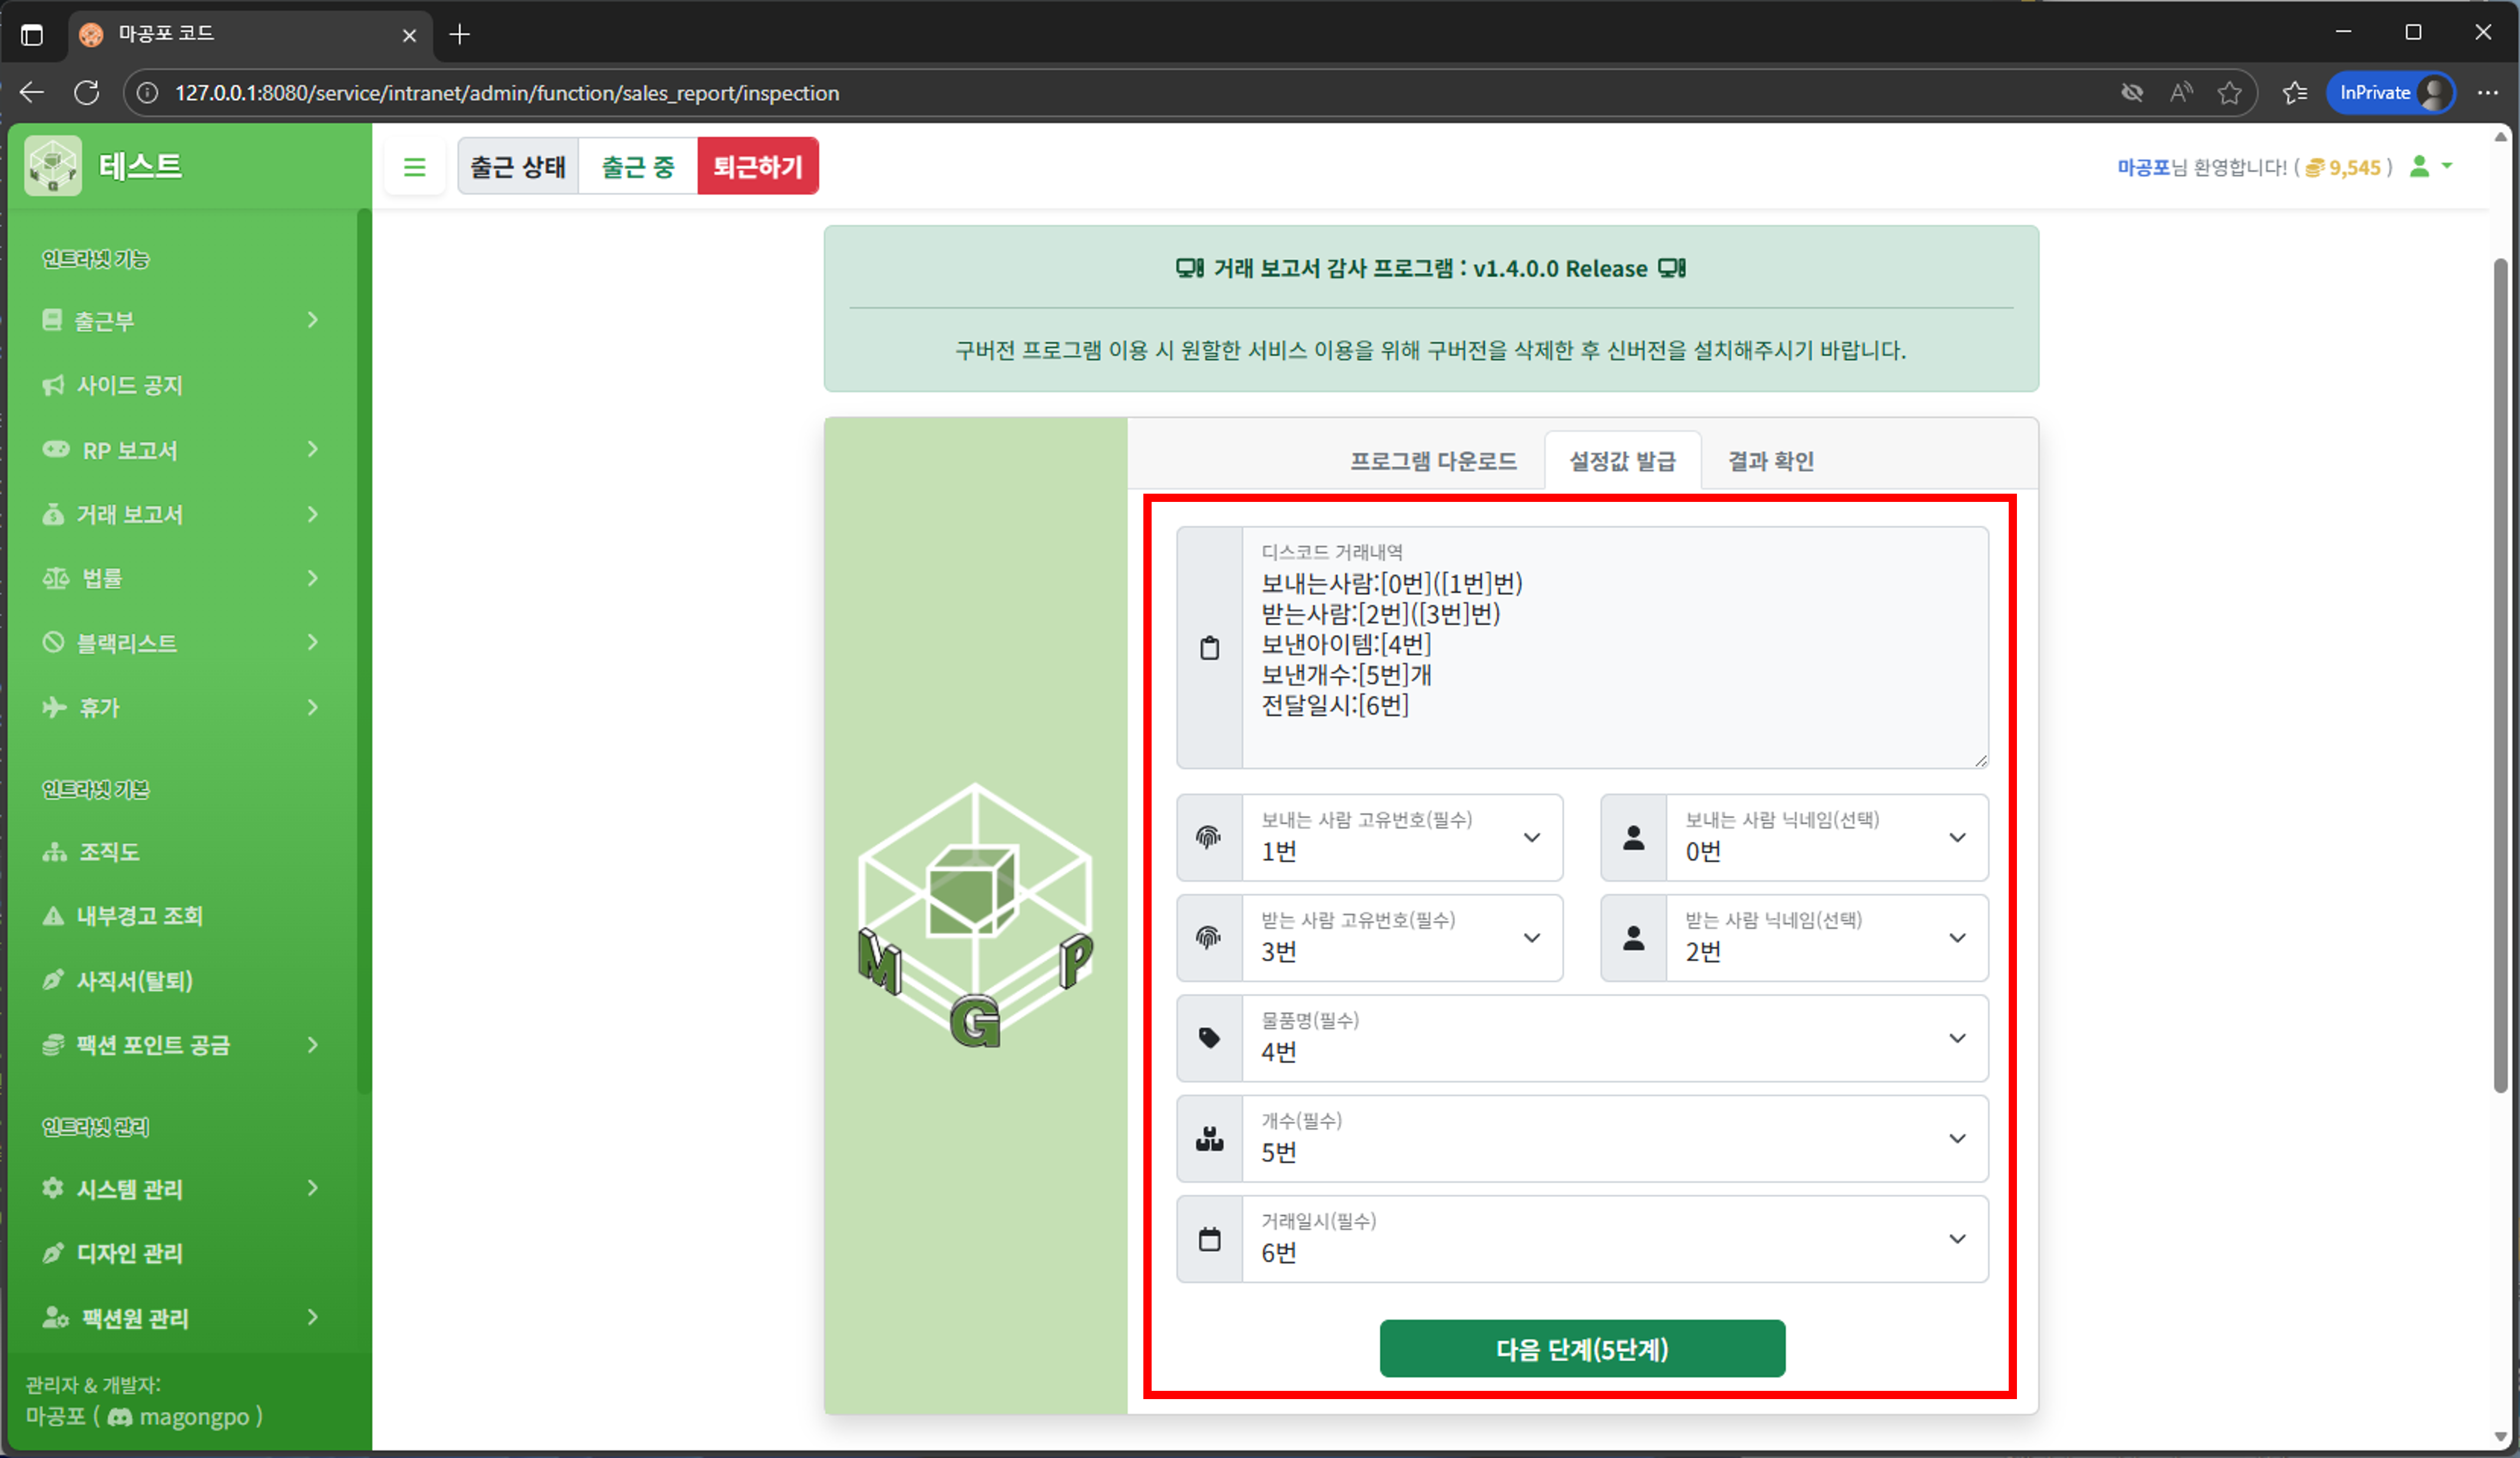The height and width of the screenshot is (1458, 2520).
Task: Click the 출근부 calendar icon in sidebar
Action: pos(53,320)
